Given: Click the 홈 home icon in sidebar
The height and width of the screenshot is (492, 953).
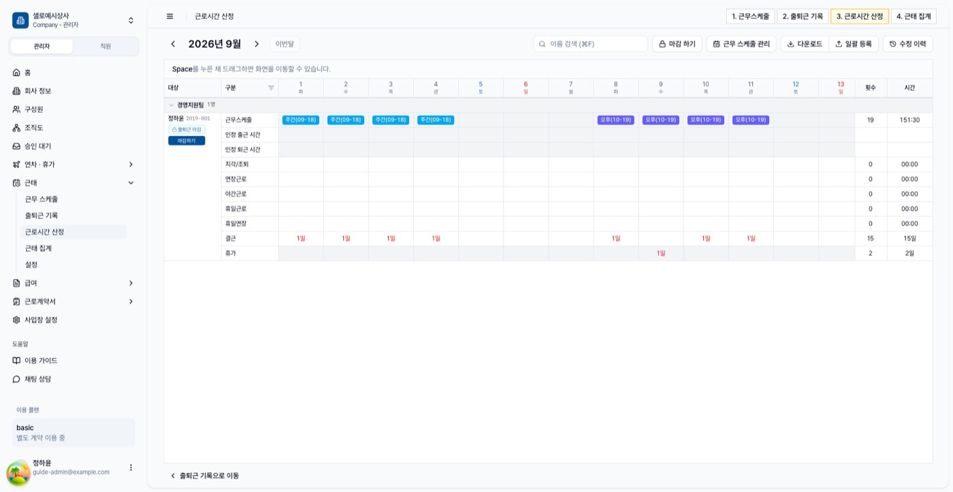Looking at the screenshot, I should pos(17,72).
